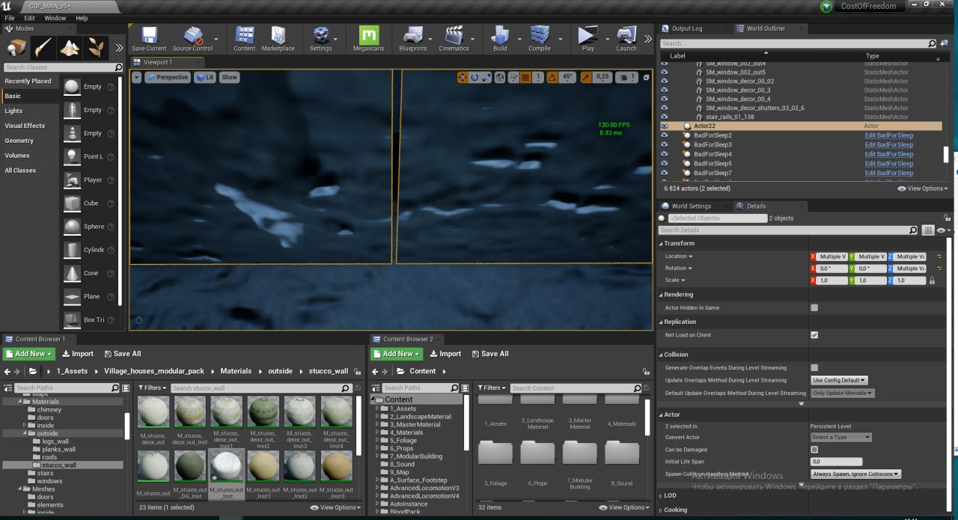The height and width of the screenshot is (520, 958).
Task: Toggle Actor Hidden In Game checkbox
Action: [x=814, y=308]
